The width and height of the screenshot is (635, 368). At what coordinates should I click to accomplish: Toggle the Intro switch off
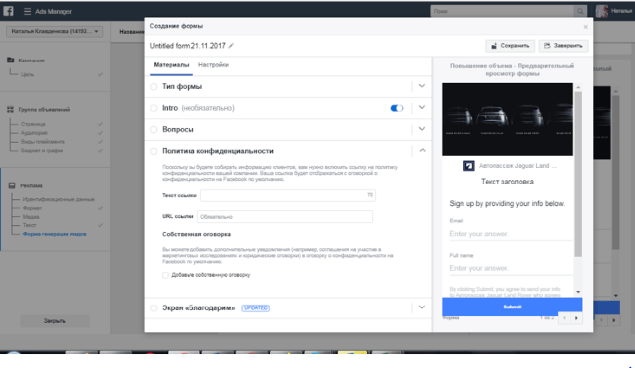397,108
